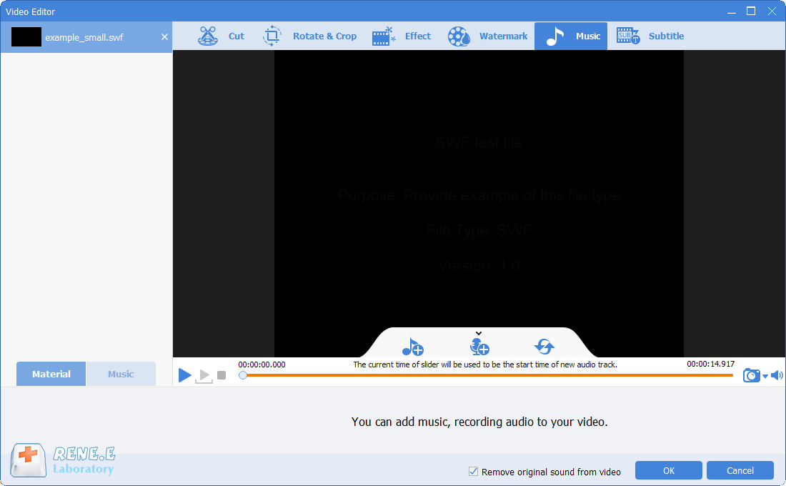Mute audio using the speaker icon
Image resolution: width=786 pixels, height=486 pixels.
point(777,375)
